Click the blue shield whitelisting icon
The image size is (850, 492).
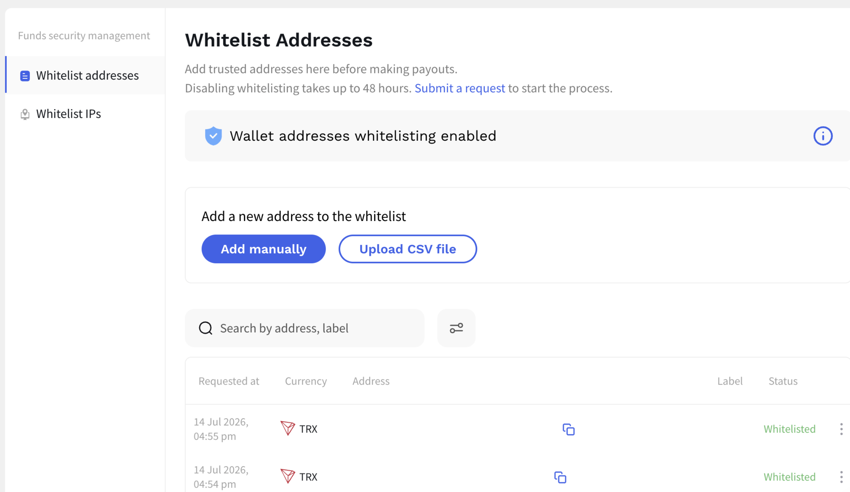tap(213, 136)
